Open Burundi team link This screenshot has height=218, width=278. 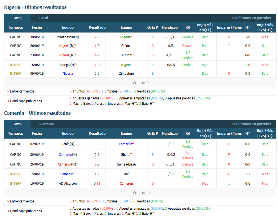126,55
